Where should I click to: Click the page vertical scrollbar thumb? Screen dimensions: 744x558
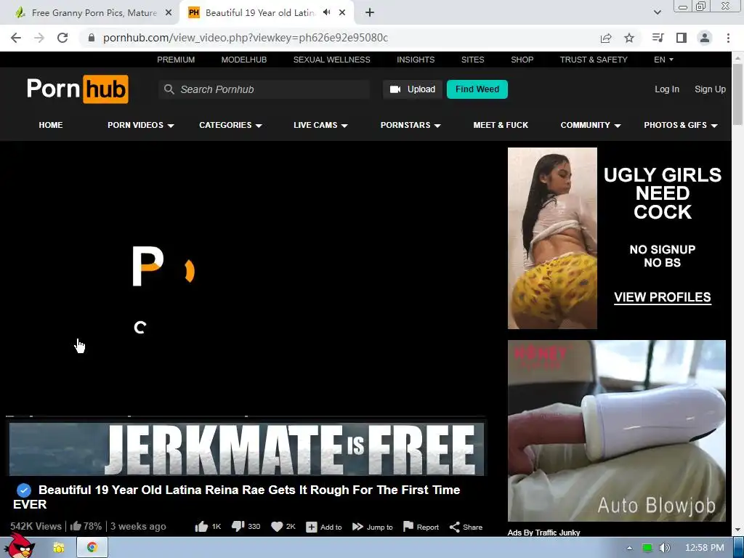point(738,95)
